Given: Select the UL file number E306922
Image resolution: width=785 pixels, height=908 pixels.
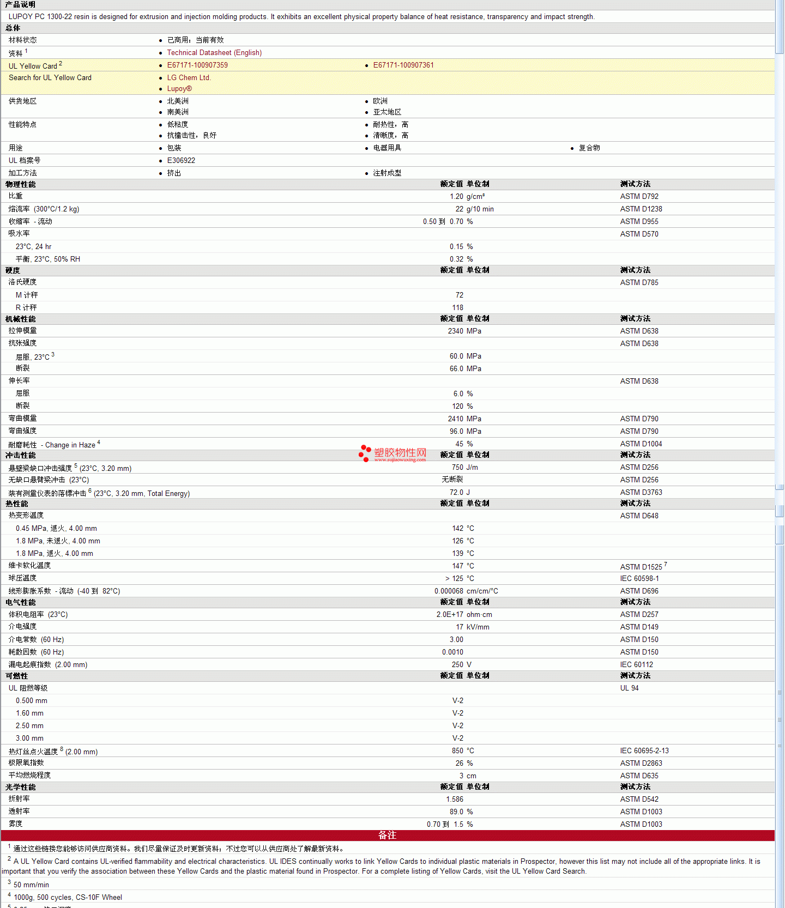Looking at the screenshot, I should pyautogui.click(x=181, y=161).
